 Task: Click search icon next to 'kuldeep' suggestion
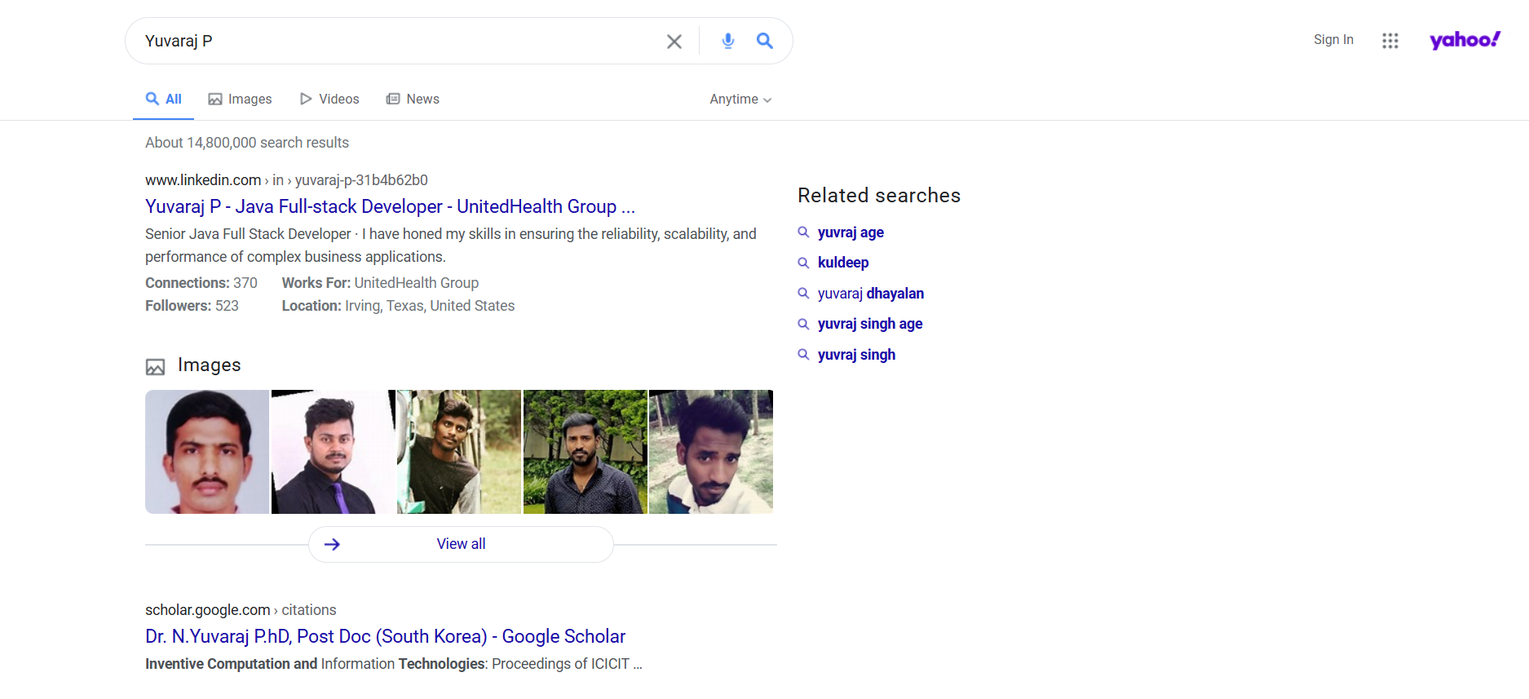[803, 263]
